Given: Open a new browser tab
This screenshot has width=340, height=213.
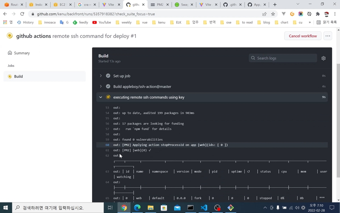Looking at the screenshot, I should [x=275, y=5].
